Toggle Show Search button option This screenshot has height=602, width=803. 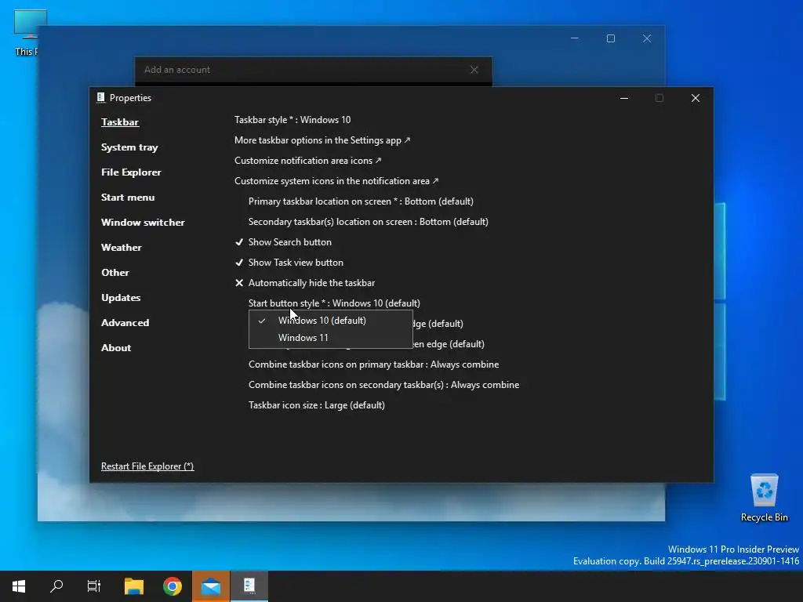(283, 242)
